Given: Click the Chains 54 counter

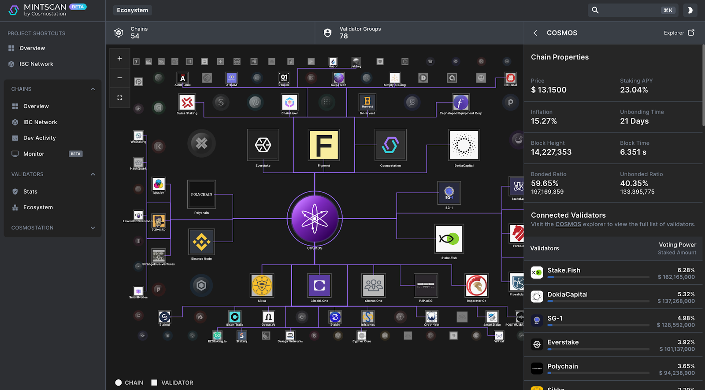Looking at the screenshot, I should point(210,33).
